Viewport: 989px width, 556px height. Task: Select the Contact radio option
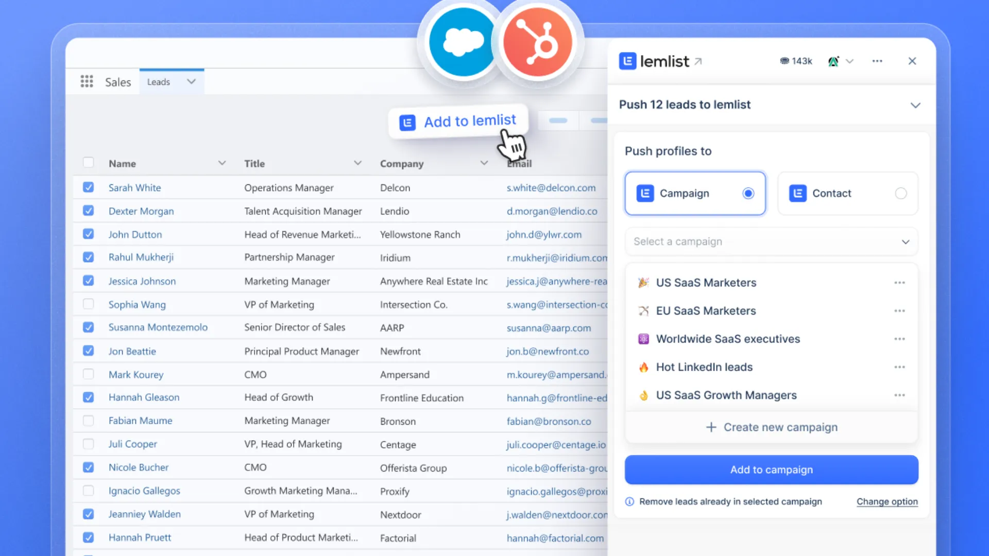(x=901, y=194)
